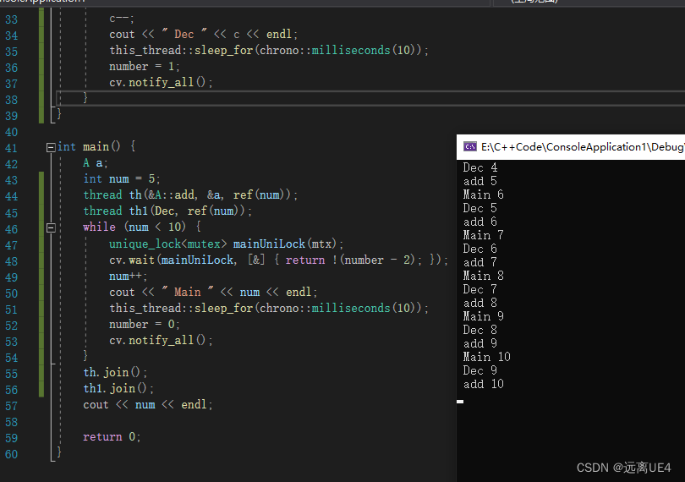
Task: Click the 'c--;' statement
Action: pyautogui.click(x=122, y=19)
